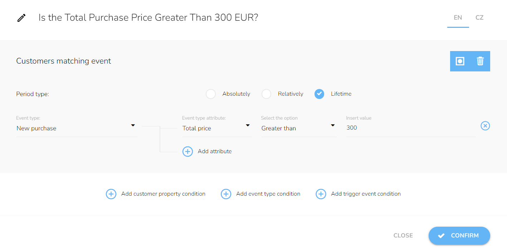Image resolution: width=507 pixels, height=251 pixels.
Task: Switch to the EN language tab
Action: [x=458, y=17]
